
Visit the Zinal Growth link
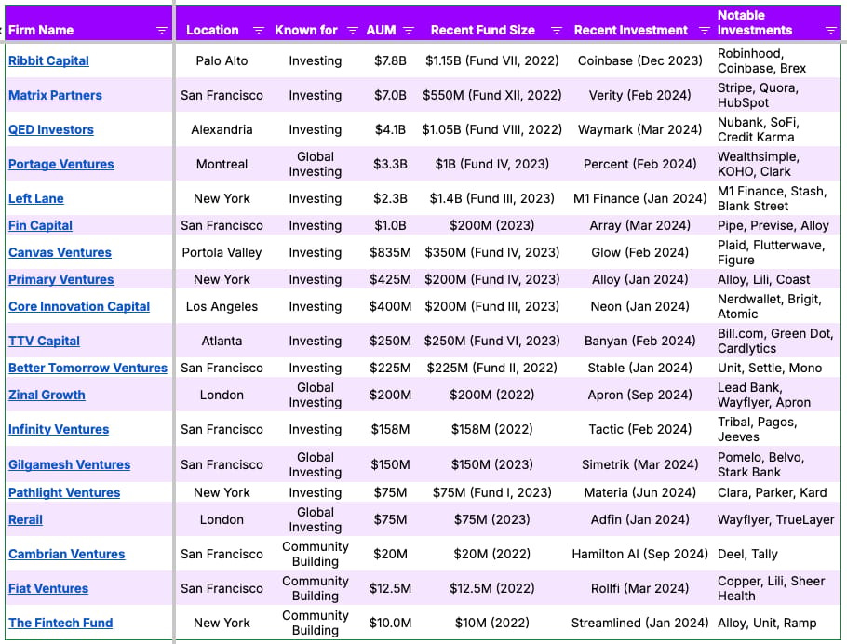[47, 395]
